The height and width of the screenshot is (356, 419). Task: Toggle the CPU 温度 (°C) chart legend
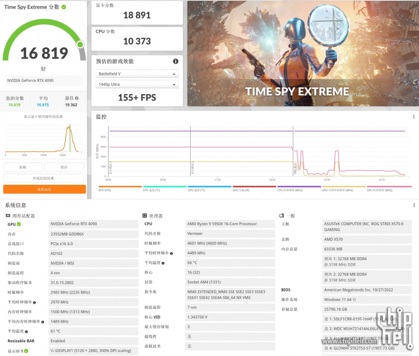pyautogui.click(x=165, y=189)
